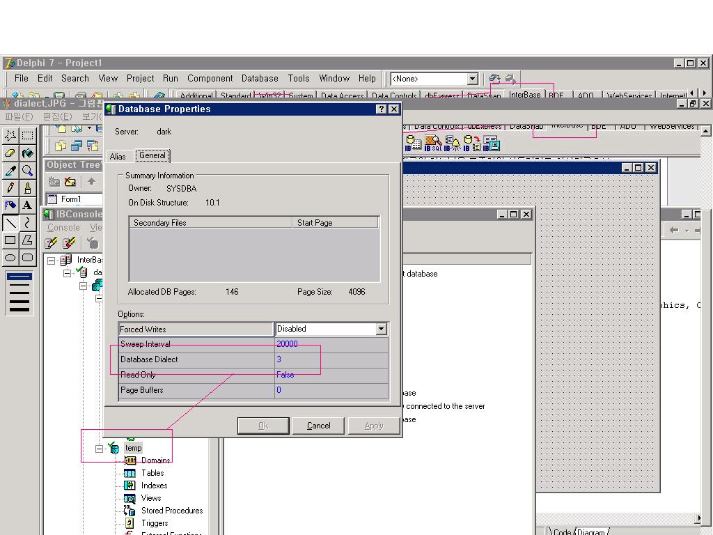Screen dimensions: 713x535
Task: Select the thickest line width option
Action: click(x=19, y=309)
